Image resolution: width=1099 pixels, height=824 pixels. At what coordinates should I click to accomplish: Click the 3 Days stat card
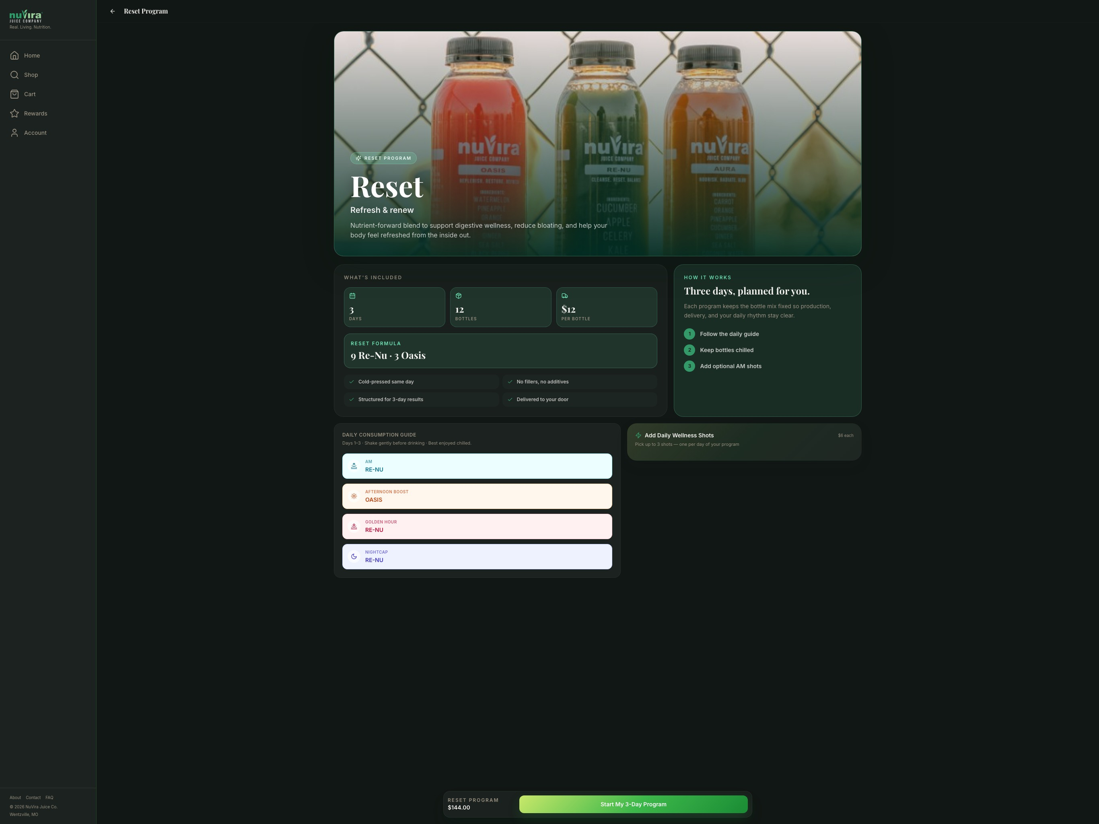(394, 307)
